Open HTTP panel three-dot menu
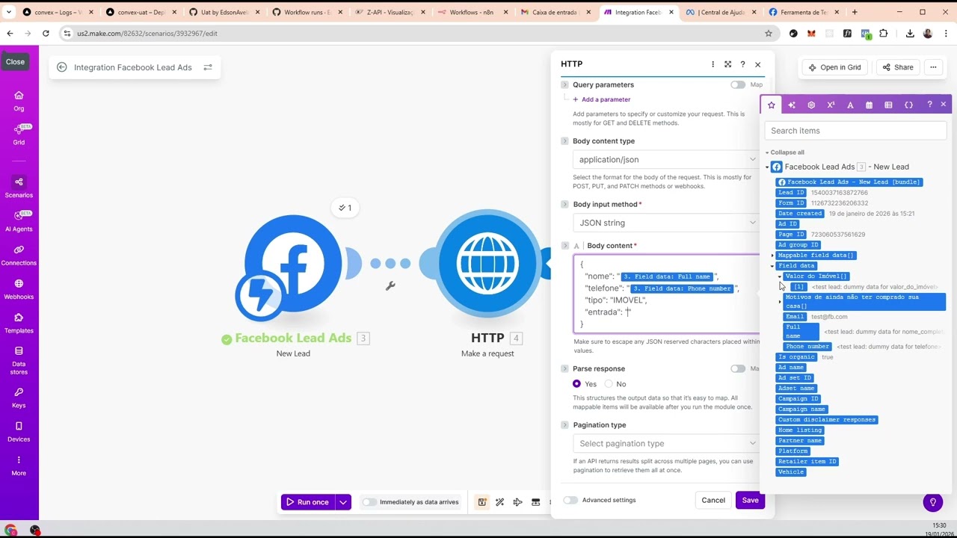 pos(713,64)
